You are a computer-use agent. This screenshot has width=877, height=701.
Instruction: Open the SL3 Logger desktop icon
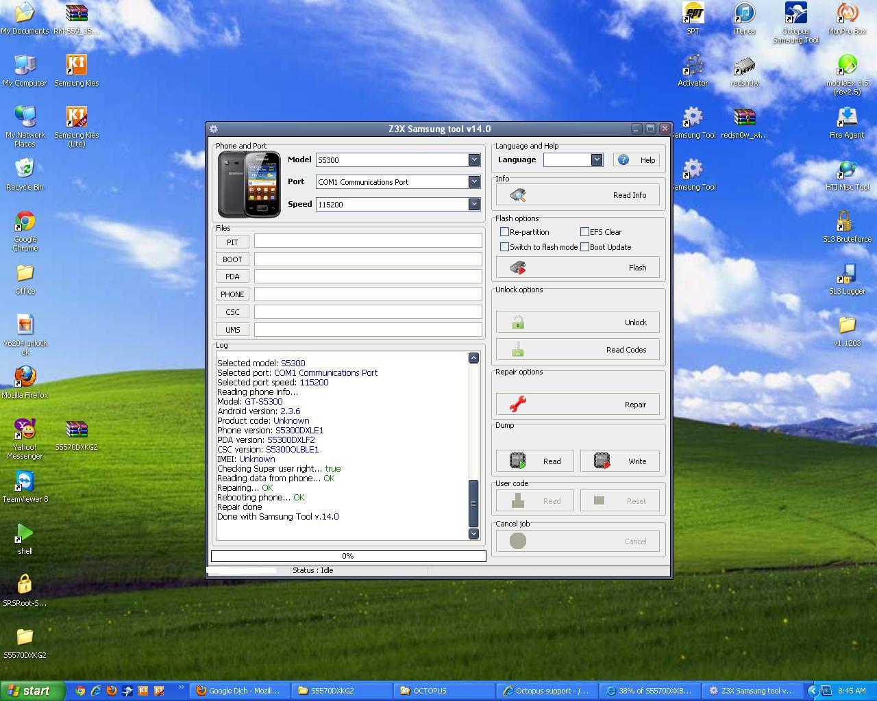(x=847, y=278)
